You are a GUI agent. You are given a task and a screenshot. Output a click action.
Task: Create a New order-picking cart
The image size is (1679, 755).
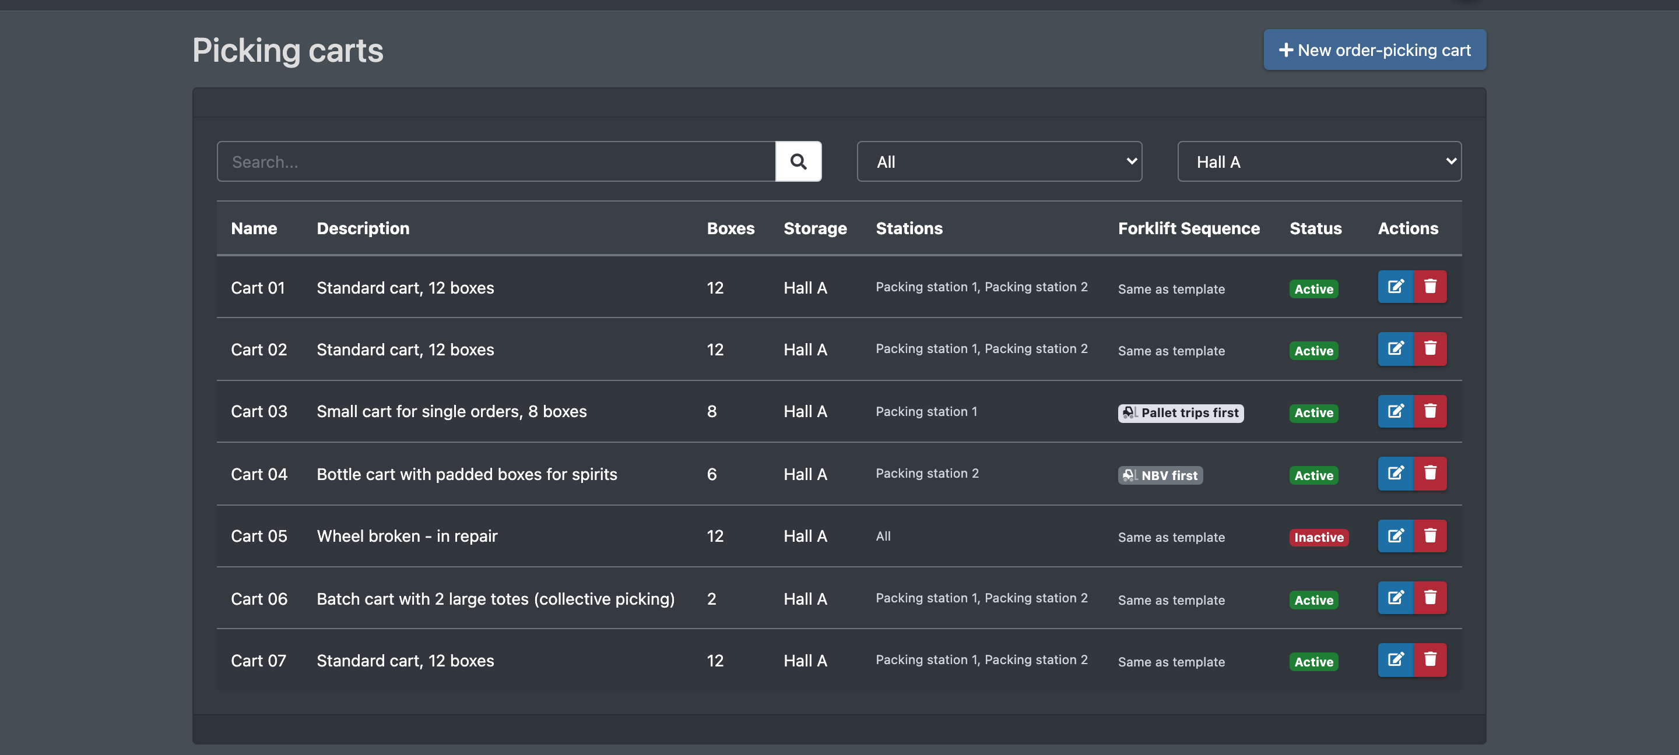coord(1375,50)
